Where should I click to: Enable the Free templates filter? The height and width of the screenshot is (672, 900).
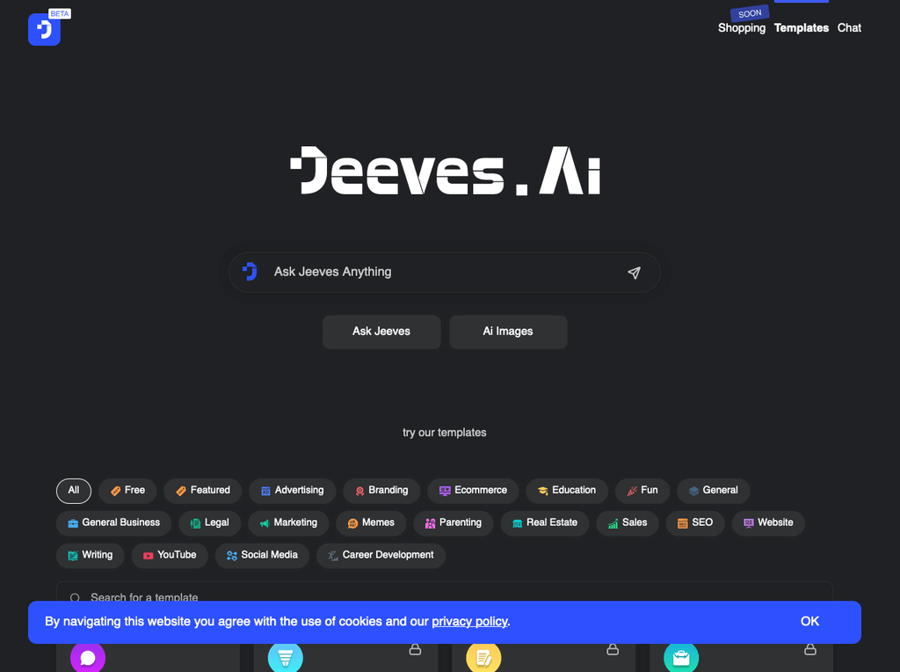pyautogui.click(x=127, y=491)
